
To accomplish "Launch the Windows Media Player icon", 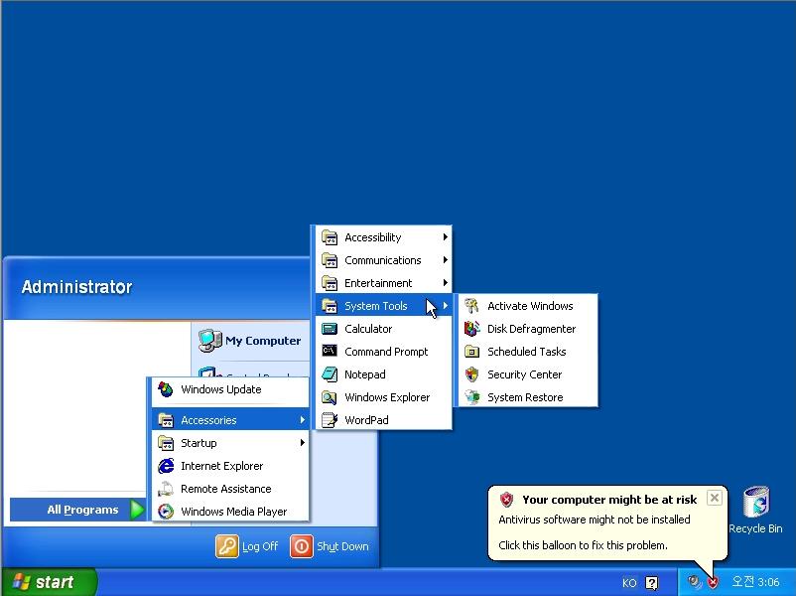I will (166, 512).
